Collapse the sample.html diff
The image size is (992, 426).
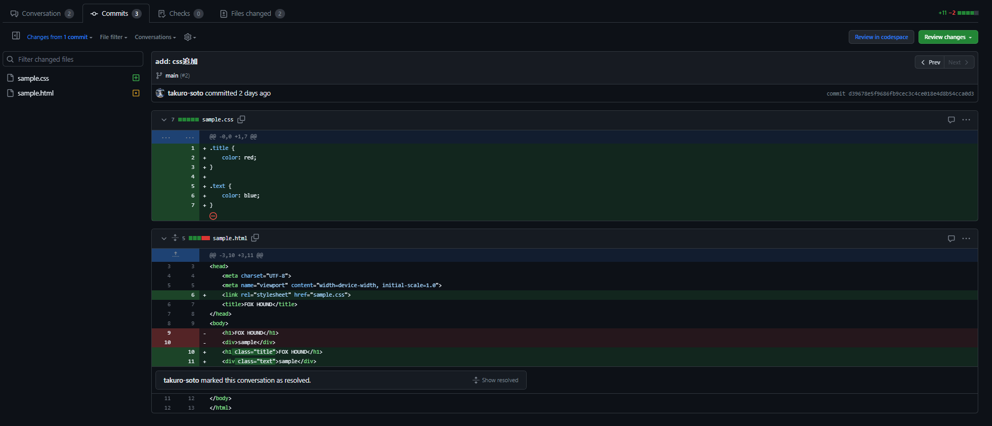click(x=164, y=239)
